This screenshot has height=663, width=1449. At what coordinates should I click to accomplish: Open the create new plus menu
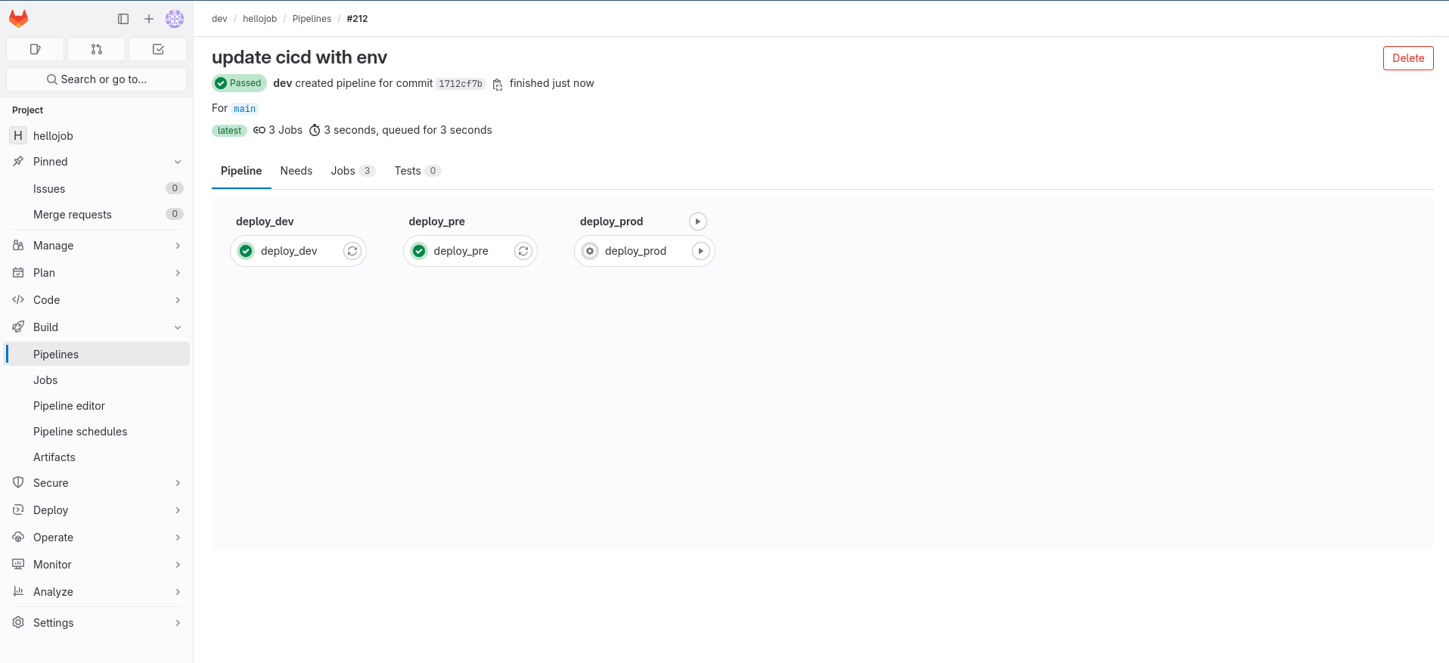click(149, 19)
